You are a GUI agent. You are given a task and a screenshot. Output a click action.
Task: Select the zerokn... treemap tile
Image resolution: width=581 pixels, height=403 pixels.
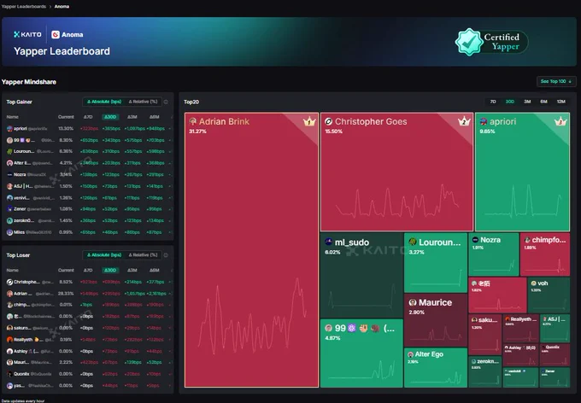[485, 372]
